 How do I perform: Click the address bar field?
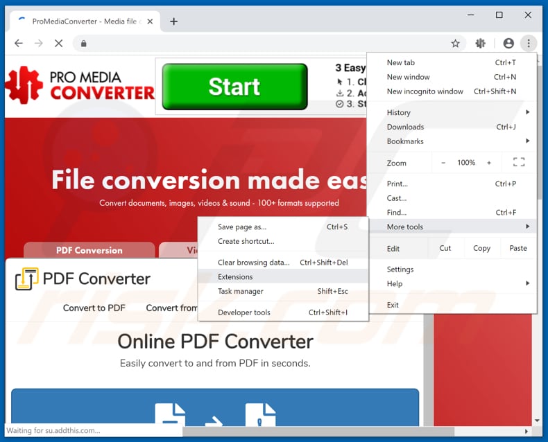pyautogui.click(x=269, y=44)
